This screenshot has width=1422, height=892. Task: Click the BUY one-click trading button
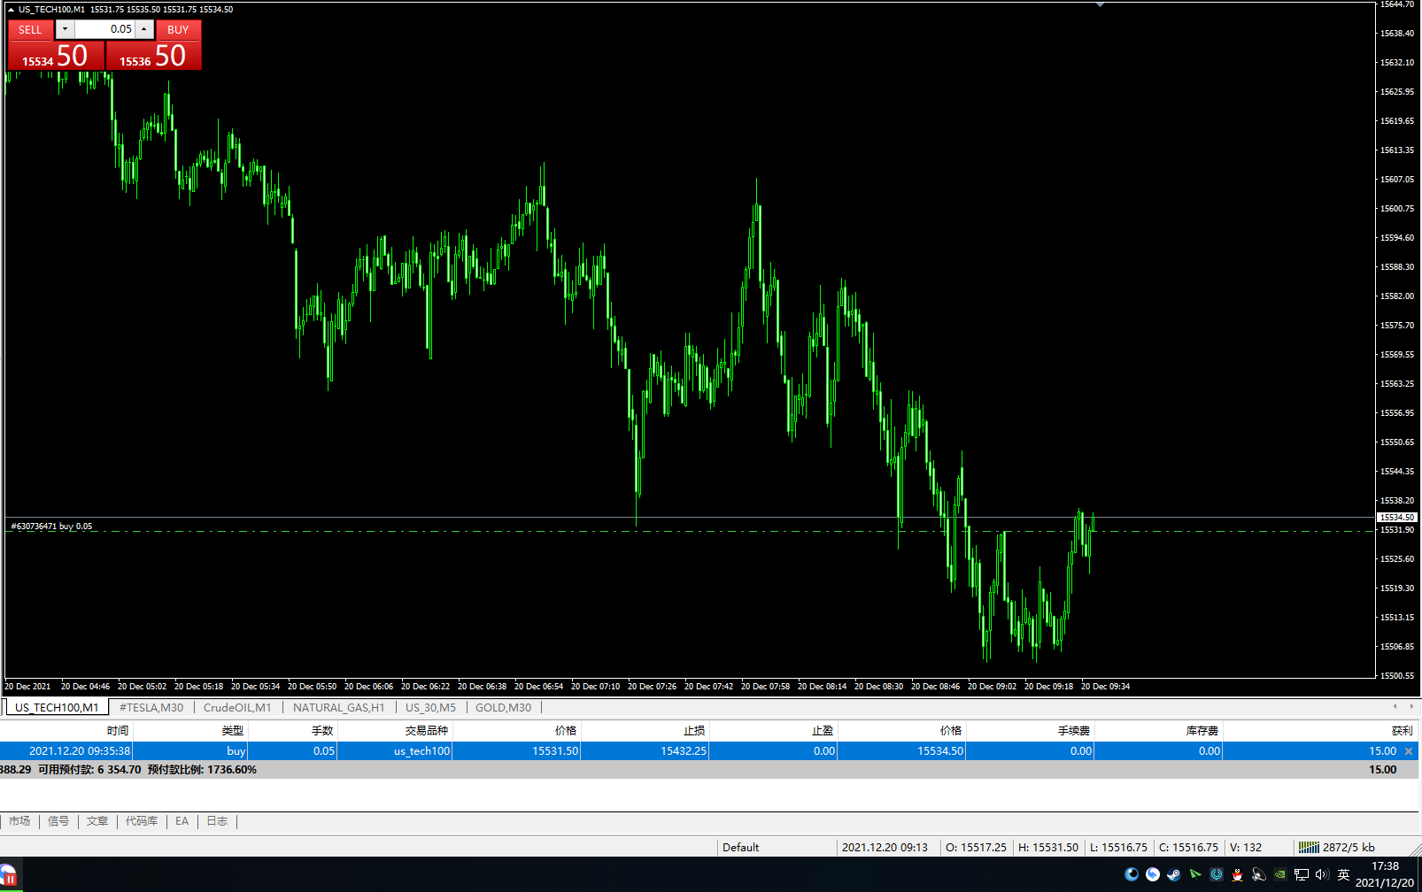pyautogui.click(x=178, y=29)
